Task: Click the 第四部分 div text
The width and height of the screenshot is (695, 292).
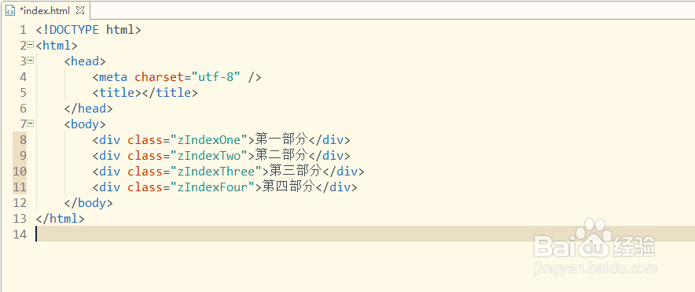Action: pyautogui.click(x=289, y=187)
